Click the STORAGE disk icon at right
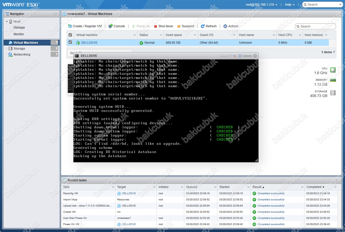 (333, 93)
